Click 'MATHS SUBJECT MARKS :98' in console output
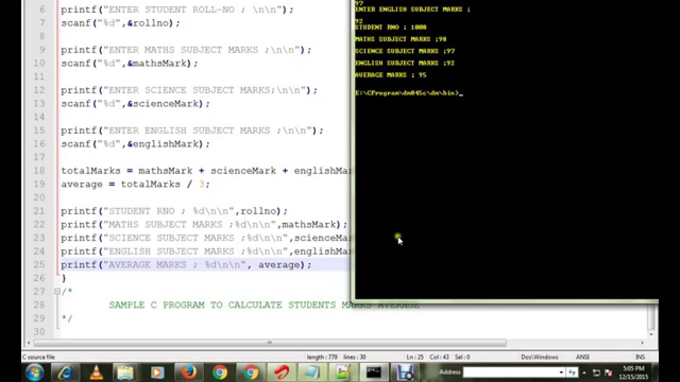Image resolution: width=680 pixels, height=382 pixels. point(401,39)
